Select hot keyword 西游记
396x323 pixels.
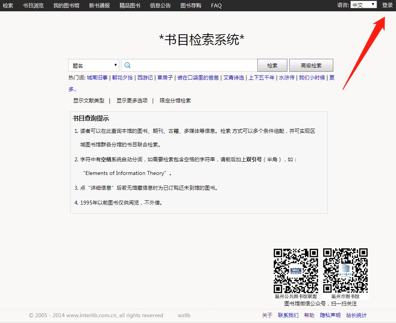pos(145,78)
